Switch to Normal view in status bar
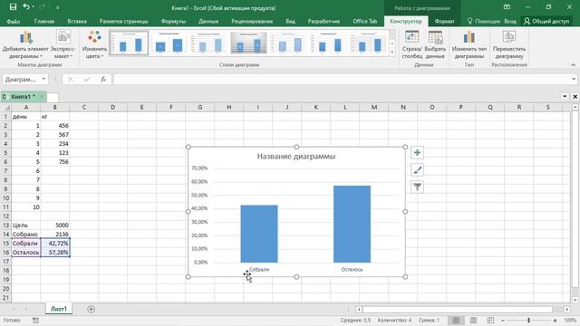The width and height of the screenshot is (580, 326). coord(456,320)
